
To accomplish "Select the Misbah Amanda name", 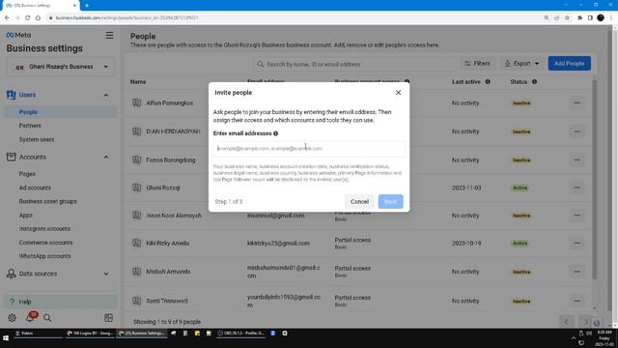I will pyautogui.click(x=168, y=272).
